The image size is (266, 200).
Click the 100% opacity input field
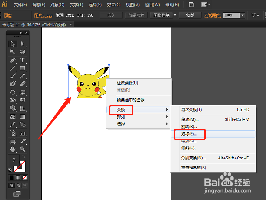point(232,16)
